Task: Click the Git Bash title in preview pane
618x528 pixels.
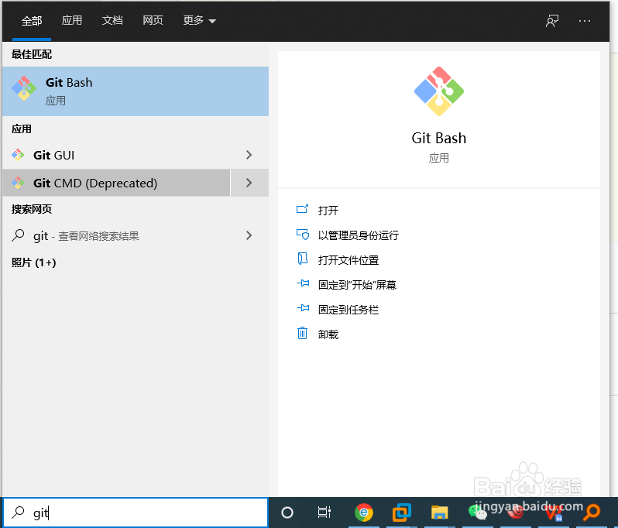Action: pos(438,139)
